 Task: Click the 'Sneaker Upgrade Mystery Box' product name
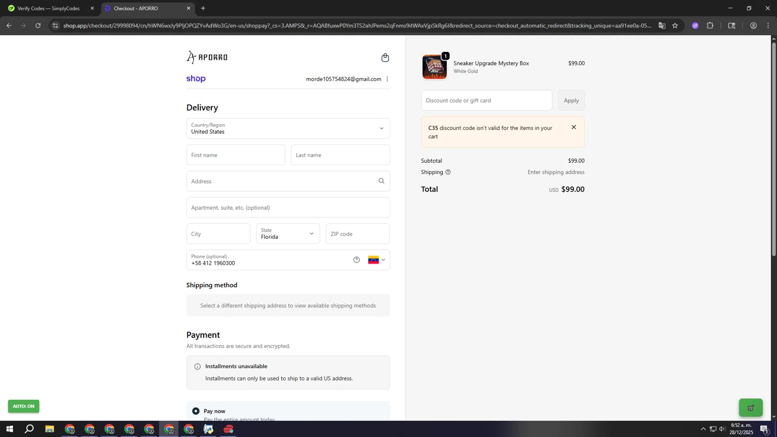tap(491, 63)
